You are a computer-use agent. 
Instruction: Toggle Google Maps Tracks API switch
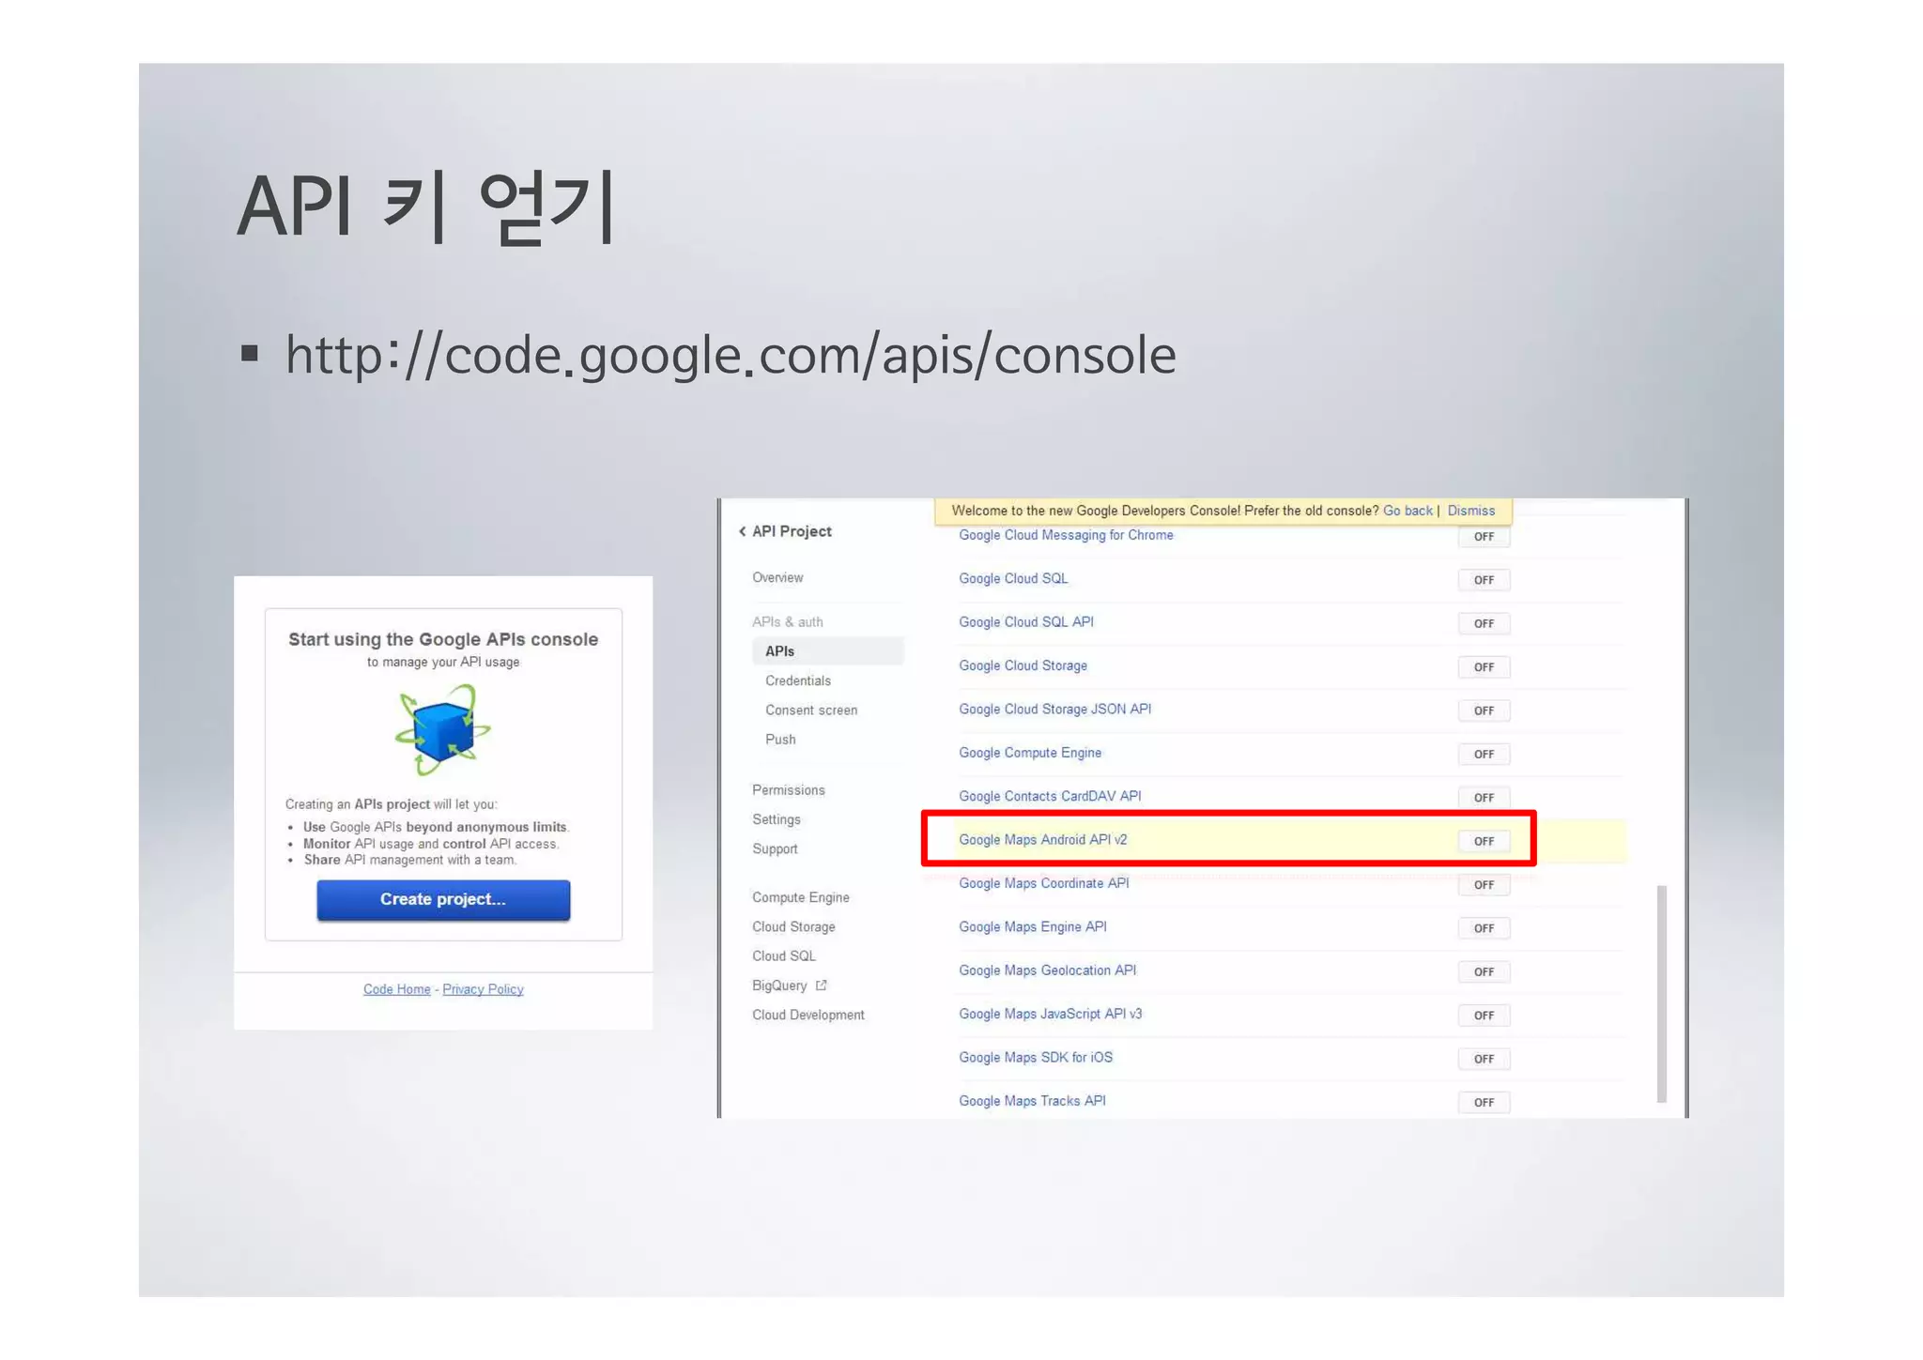(x=1484, y=1102)
